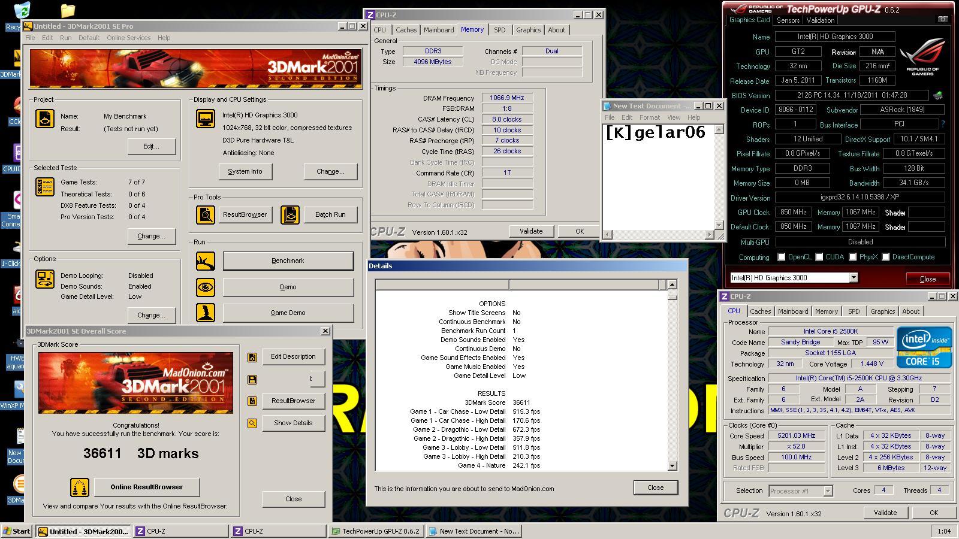
Task: Click the Intel(R) HD Graphics 3000 name field in GPU-Z
Action: [835, 37]
